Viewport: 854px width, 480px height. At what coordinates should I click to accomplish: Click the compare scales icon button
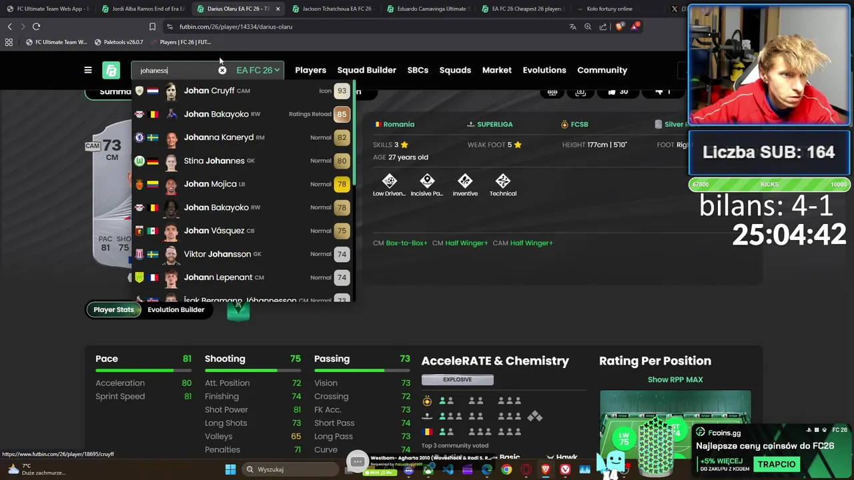click(552, 92)
